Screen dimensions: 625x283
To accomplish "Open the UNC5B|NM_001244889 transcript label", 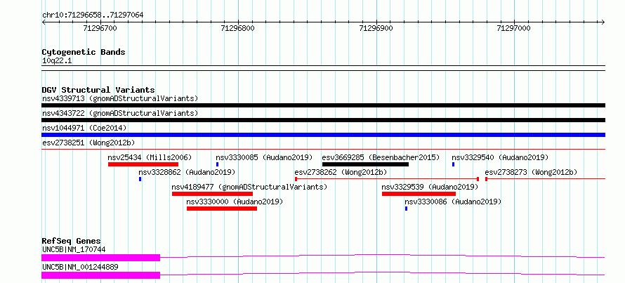I will point(80,267).
